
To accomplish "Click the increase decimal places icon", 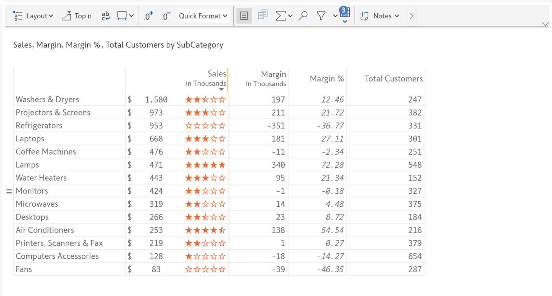I will (148, 15).
